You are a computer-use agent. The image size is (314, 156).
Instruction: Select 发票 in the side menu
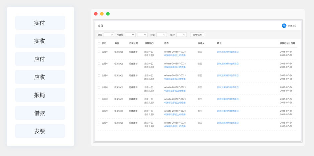point(40,131)
